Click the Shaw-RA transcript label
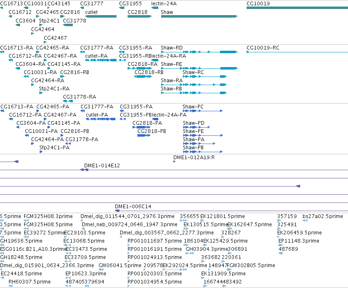The height and width of the screenshot is (288, 348). point(172,80)
